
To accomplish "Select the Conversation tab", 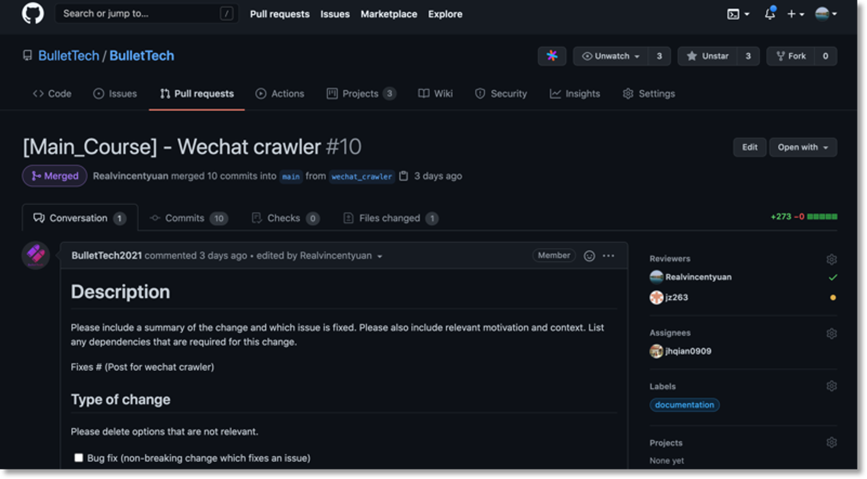I will click(x=80, y=218).
